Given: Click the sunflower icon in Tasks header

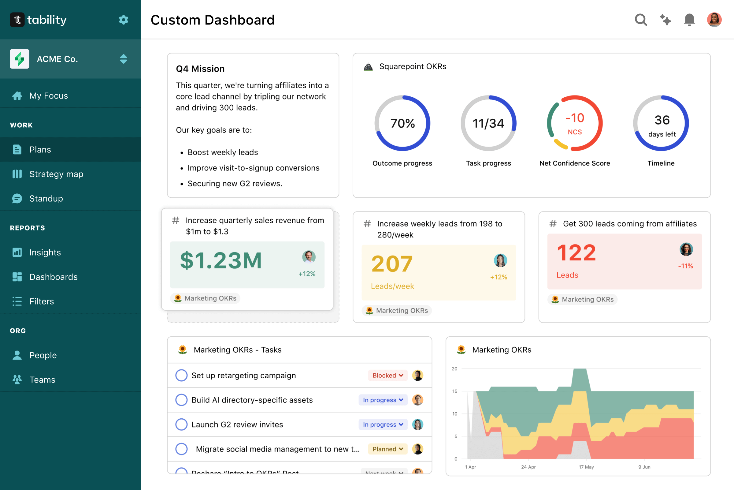Looking at the screenshot, I should pos(182,350).
